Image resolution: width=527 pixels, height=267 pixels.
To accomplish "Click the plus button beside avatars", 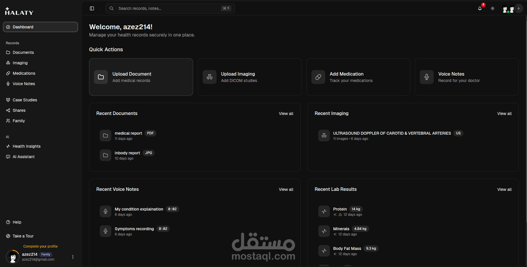I will (x=519, y=8).
